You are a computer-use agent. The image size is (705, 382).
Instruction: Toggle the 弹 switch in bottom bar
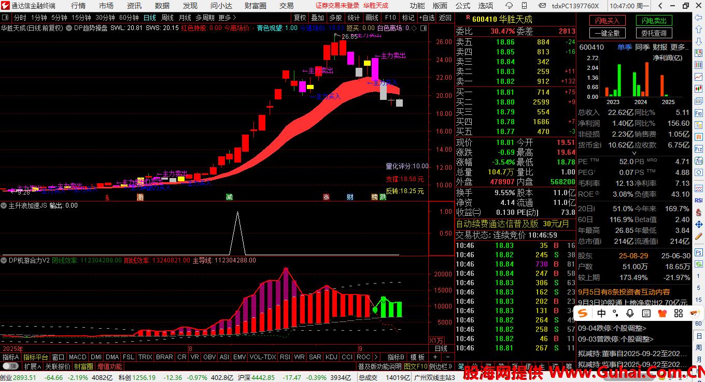[x=10, y=366]
